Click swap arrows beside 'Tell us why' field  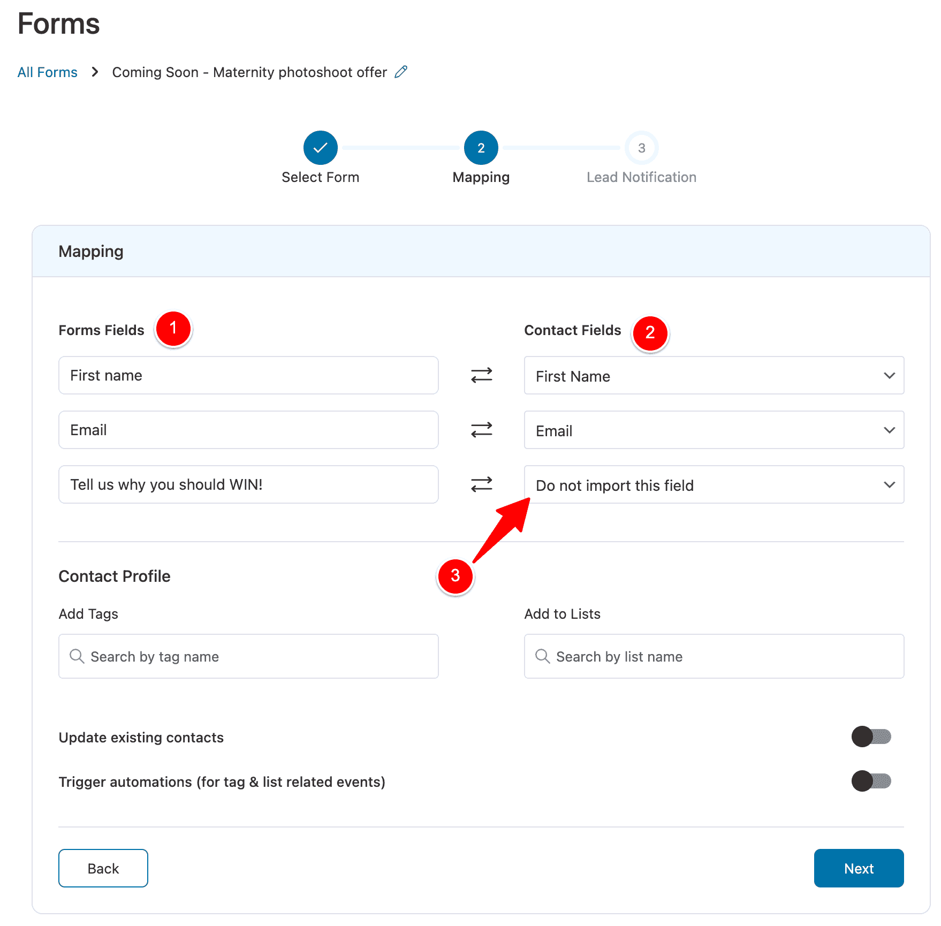point(481,484)
